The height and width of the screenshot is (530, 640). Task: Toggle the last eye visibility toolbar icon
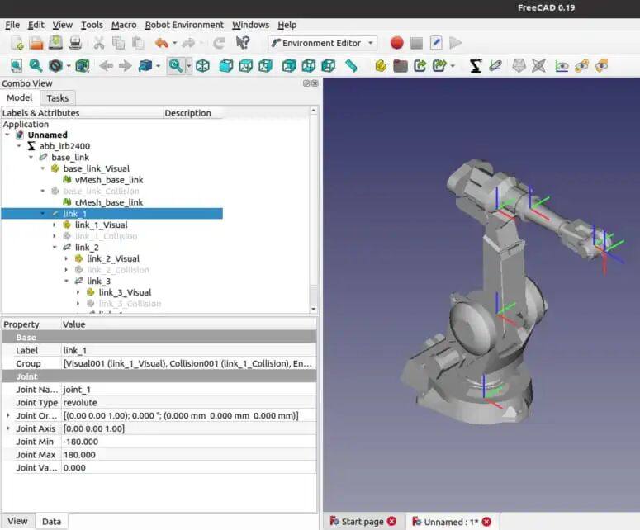coord(602,65)
